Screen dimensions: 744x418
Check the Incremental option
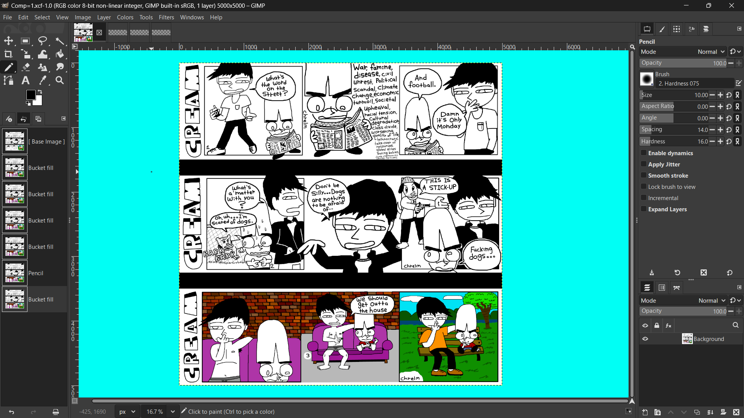pyautogui.click(x=644, y=198)
